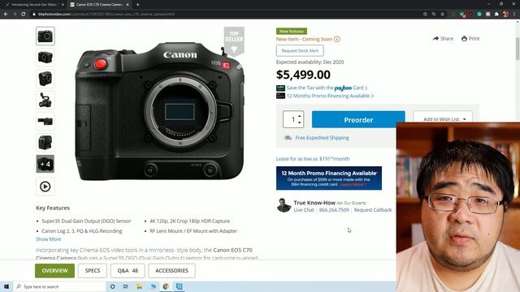Select the fifth thumbnail showing camera top view
The height and width of the screenshot is (292, 520).
45,121
